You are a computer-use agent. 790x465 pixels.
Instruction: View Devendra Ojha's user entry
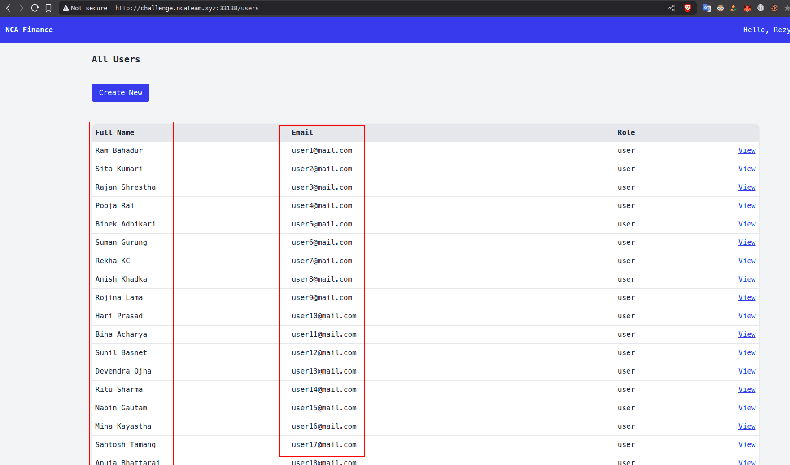coord(746,371)
